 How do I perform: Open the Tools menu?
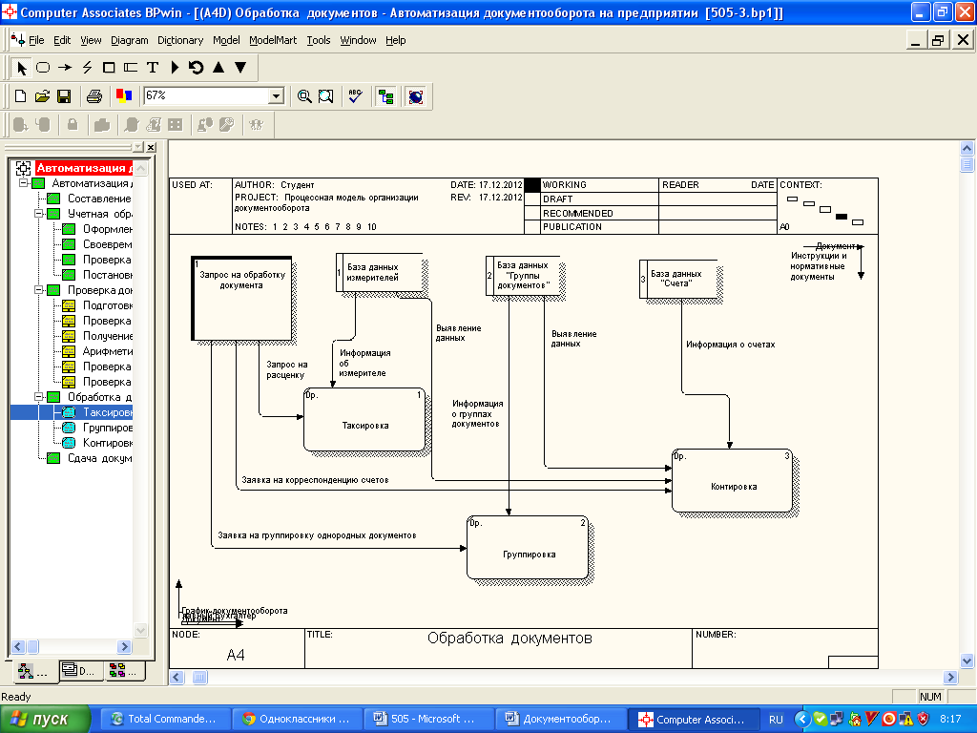pos(319,40)
